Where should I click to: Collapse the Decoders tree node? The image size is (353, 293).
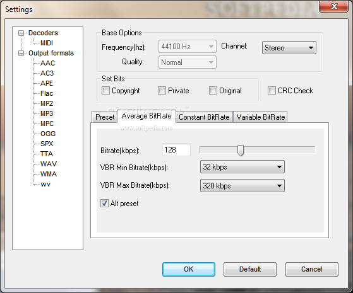click(x=21, y=33)
